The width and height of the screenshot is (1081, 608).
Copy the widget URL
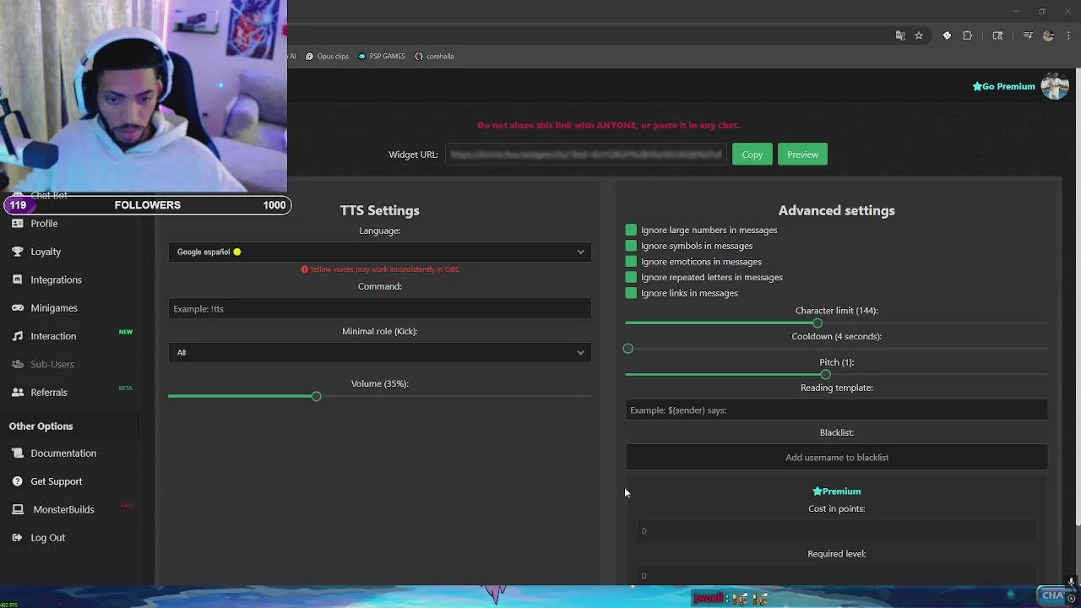(752, 155)
